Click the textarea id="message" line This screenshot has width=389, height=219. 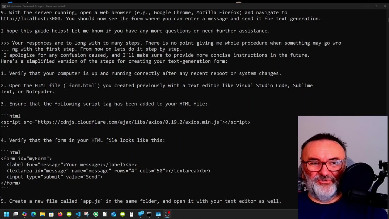pos(108,171)
